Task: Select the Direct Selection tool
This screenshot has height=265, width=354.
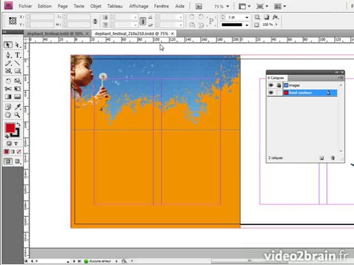Action: tap(17, 45)
